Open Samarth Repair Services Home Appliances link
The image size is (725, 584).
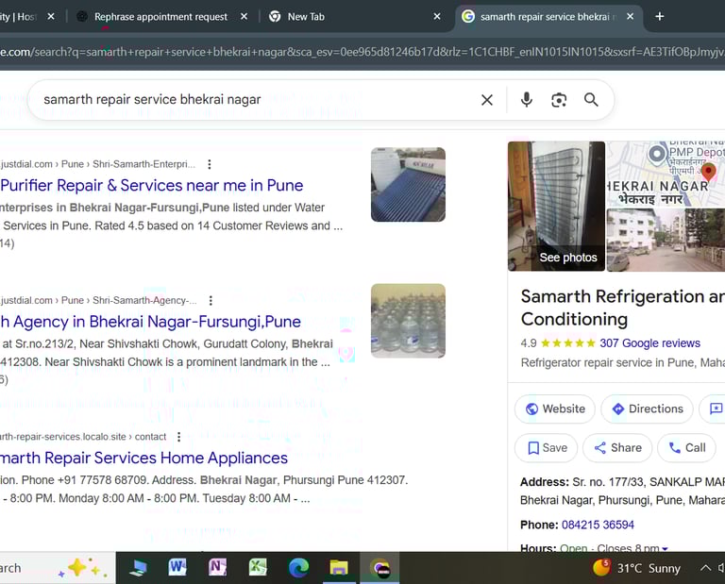pyautogui.click(x=143, y=458)
